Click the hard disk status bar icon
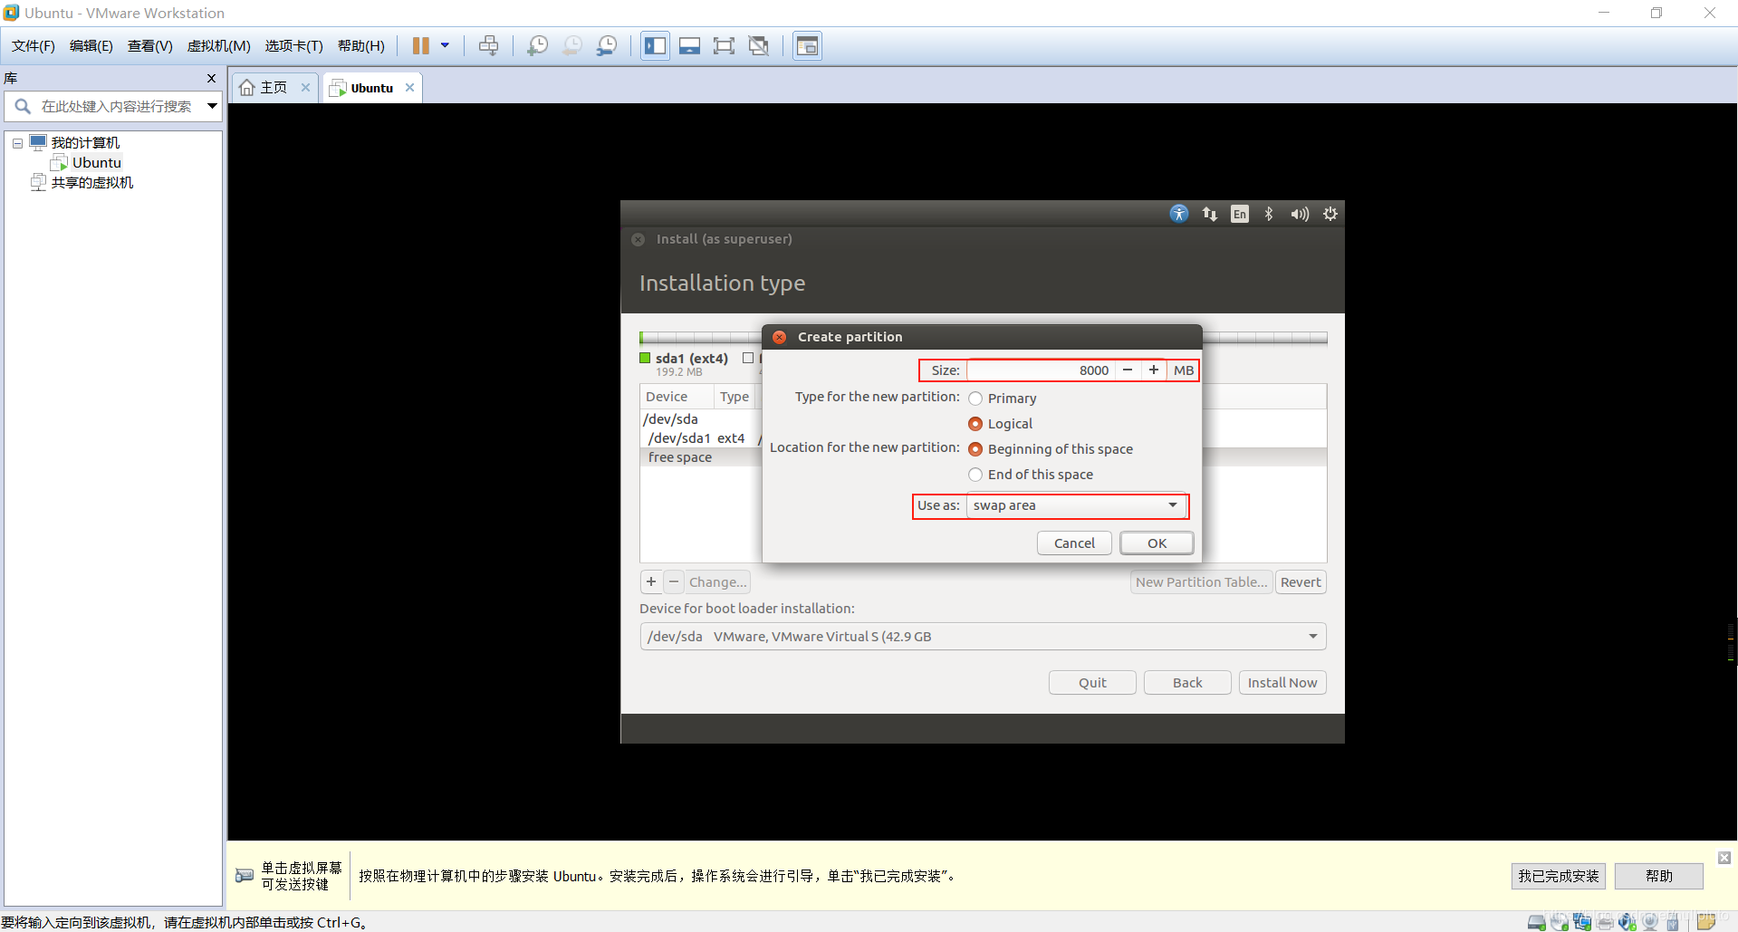 1537,923
